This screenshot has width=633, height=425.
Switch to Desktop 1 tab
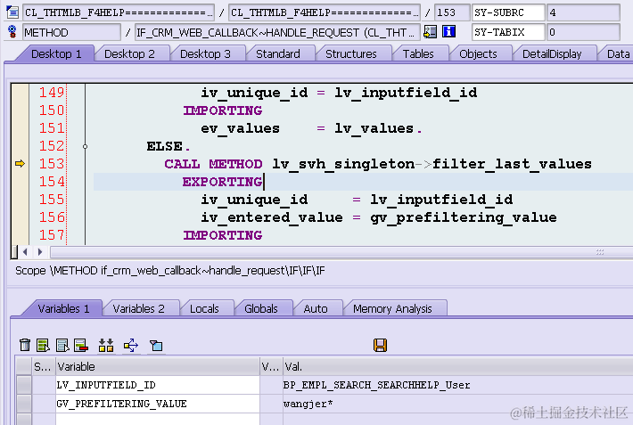point(56,53)
